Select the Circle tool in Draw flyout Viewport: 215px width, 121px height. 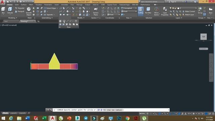pyautogui.click(x=76, y=21)
